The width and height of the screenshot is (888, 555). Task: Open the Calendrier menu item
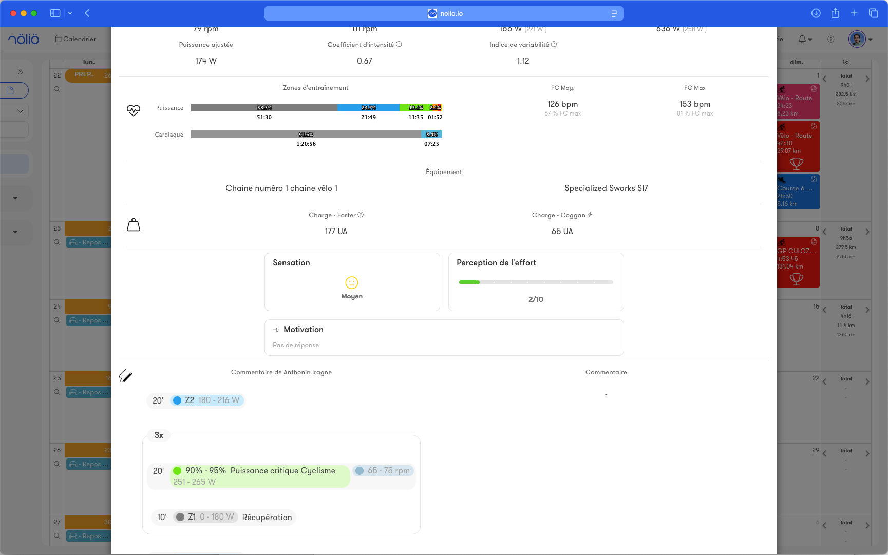click(75, 39)
